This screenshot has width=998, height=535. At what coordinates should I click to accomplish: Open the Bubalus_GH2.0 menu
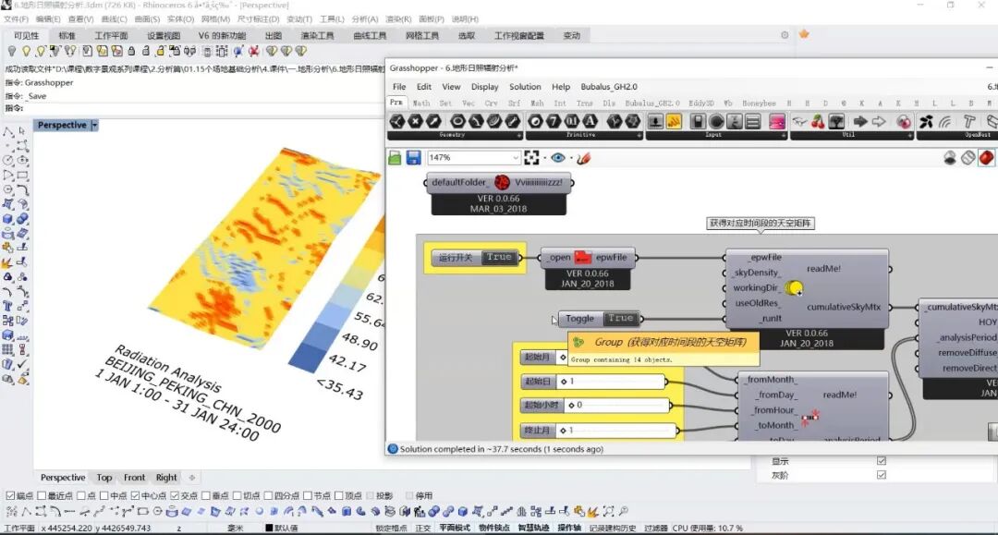point(608,87)
